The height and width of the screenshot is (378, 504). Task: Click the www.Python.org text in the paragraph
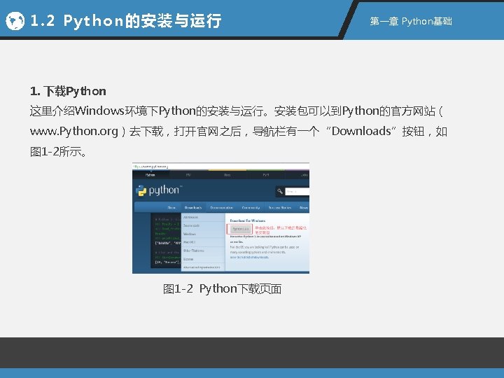coord(74,132)
